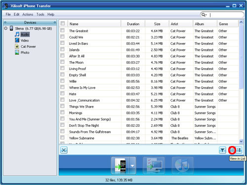The width and height of the screenshot is (247, 185).
Task: Click the vertical scrollbar thumb
Action: pyautogui.click(x=241, y=57)
